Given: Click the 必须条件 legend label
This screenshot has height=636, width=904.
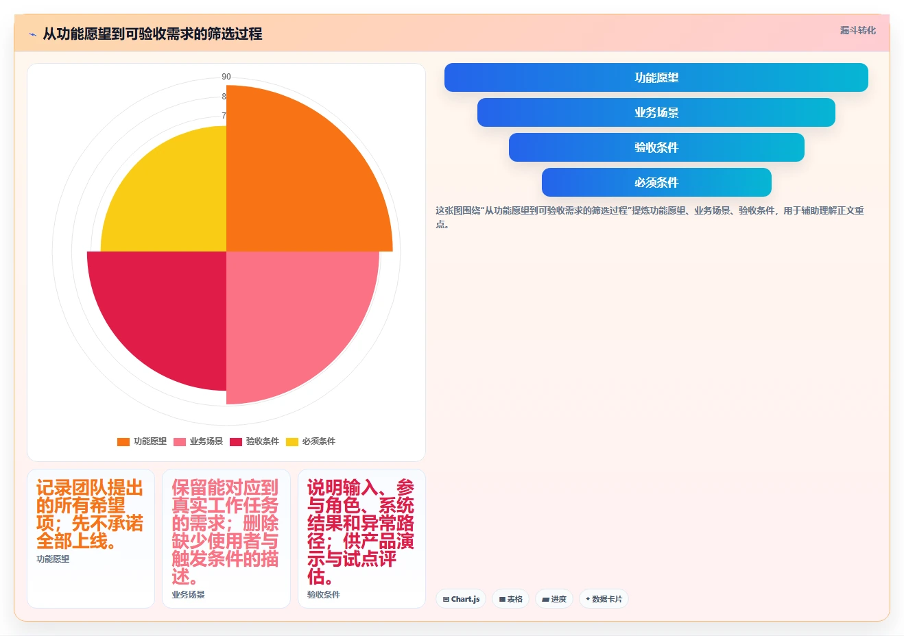Looking at the screenshot, I should 319,441.
